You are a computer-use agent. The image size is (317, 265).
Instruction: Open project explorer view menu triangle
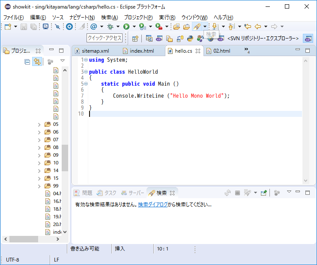(x=63, y=61)
